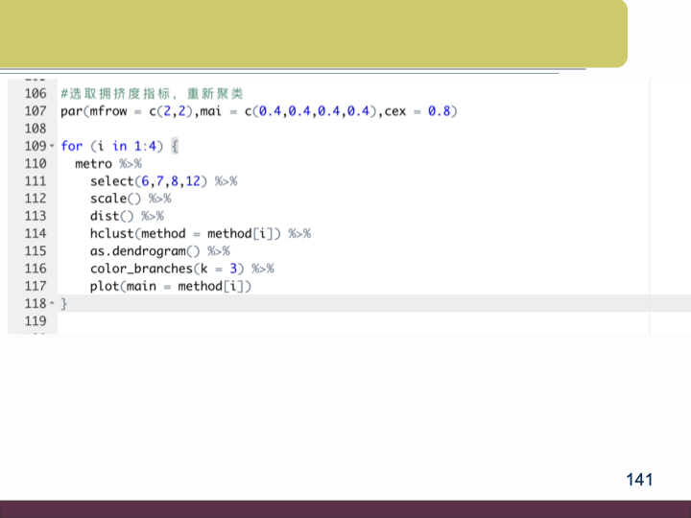Click line number 119 in the gutter

click(x=35, y=320)
